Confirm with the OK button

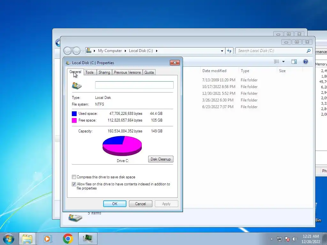tap(115, 204)
